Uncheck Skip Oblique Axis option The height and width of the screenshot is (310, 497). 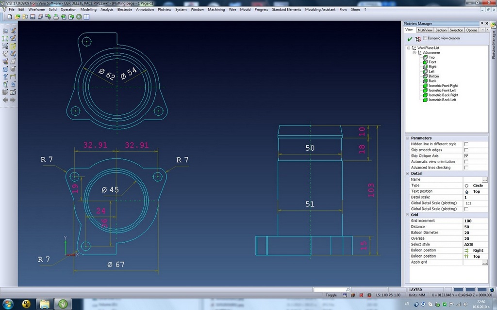pos(466,156)
